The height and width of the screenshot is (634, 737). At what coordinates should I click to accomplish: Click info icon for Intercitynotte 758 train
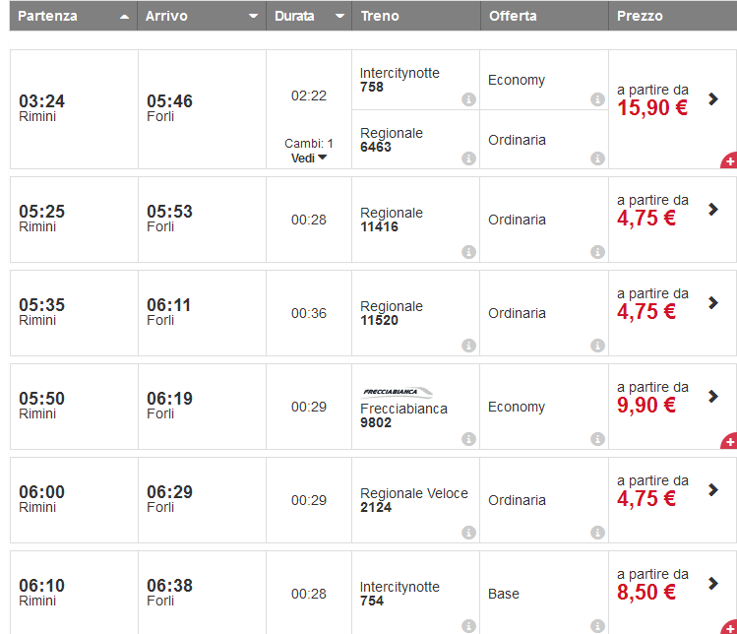click(468, 99)
